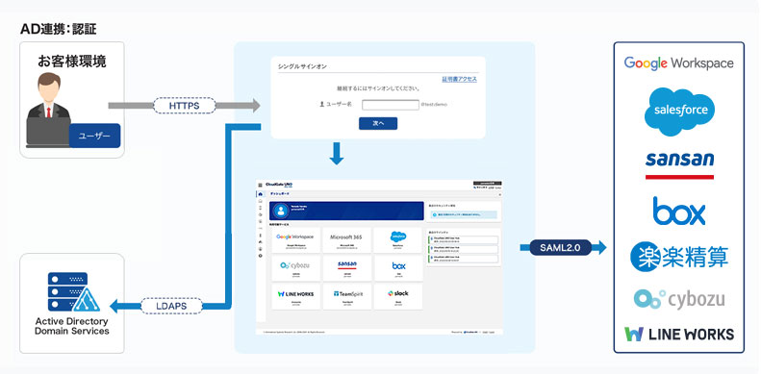Click the cybozu logo on the right panel
The height and width of the screenshot is (374, 761).
click(678, 299)
